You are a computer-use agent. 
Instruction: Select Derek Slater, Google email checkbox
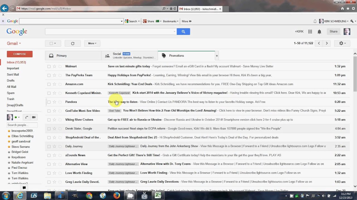(x=49, y=129)
